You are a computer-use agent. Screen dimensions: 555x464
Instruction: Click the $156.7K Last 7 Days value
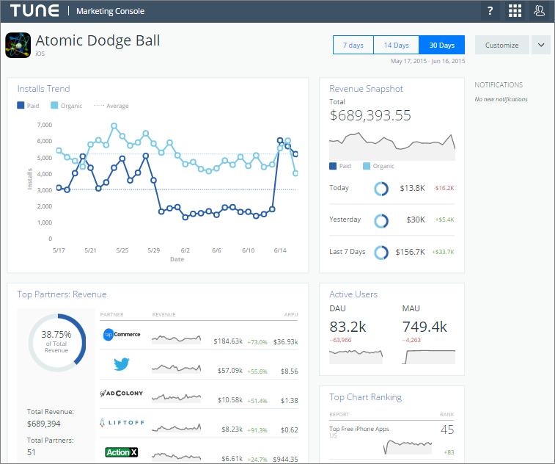click(410, 252)
